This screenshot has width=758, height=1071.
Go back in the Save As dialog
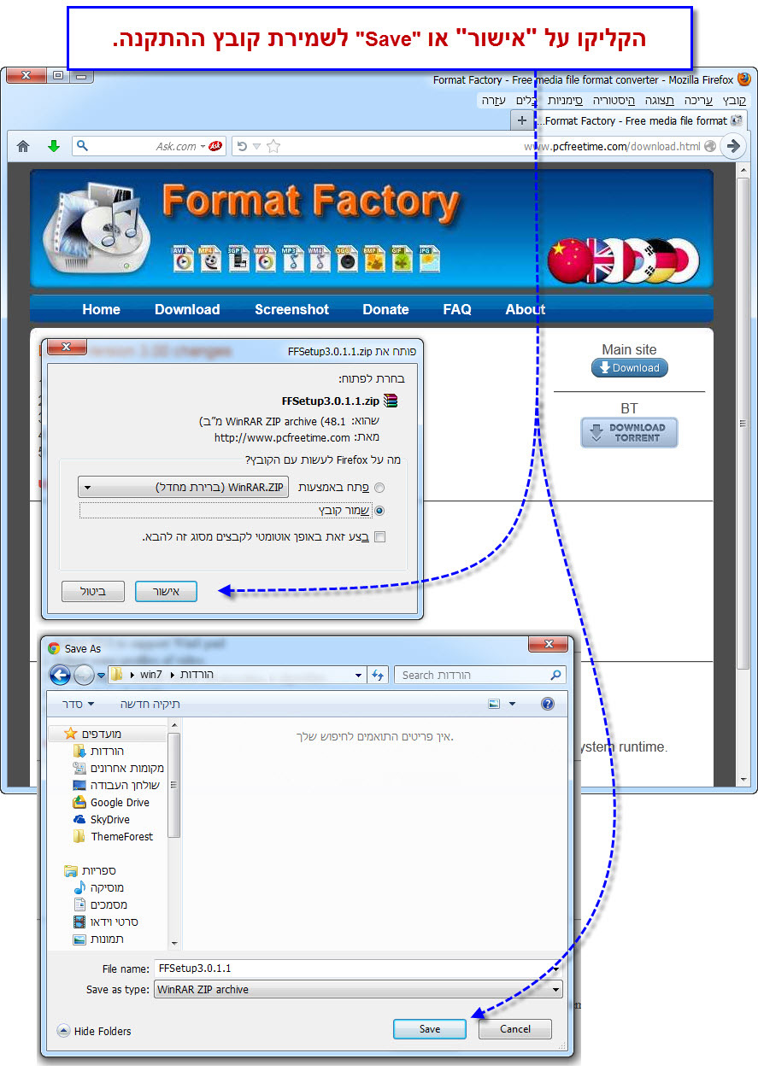coord(60,675)
